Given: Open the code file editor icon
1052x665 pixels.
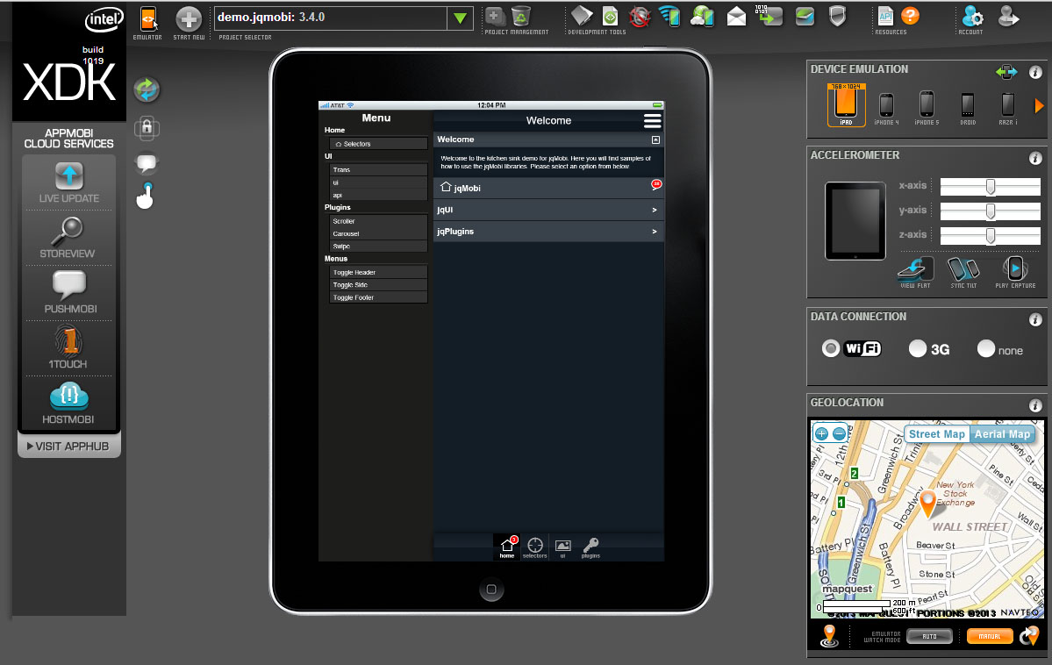Looking at the screenshot, I should point(583,16).
